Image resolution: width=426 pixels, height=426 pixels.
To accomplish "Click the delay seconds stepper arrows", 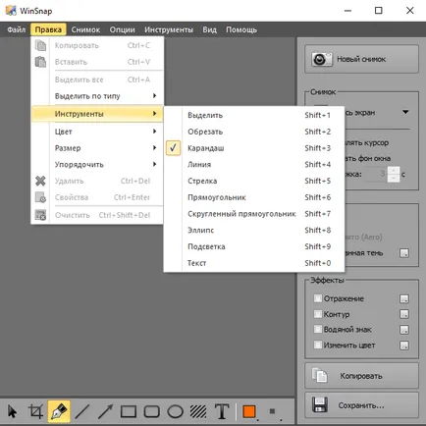I will [394, 175].
